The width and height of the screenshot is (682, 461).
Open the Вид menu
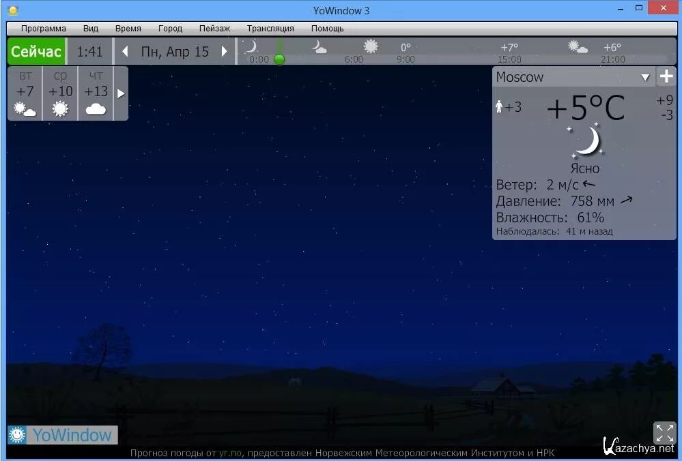[x=91, y=29]
